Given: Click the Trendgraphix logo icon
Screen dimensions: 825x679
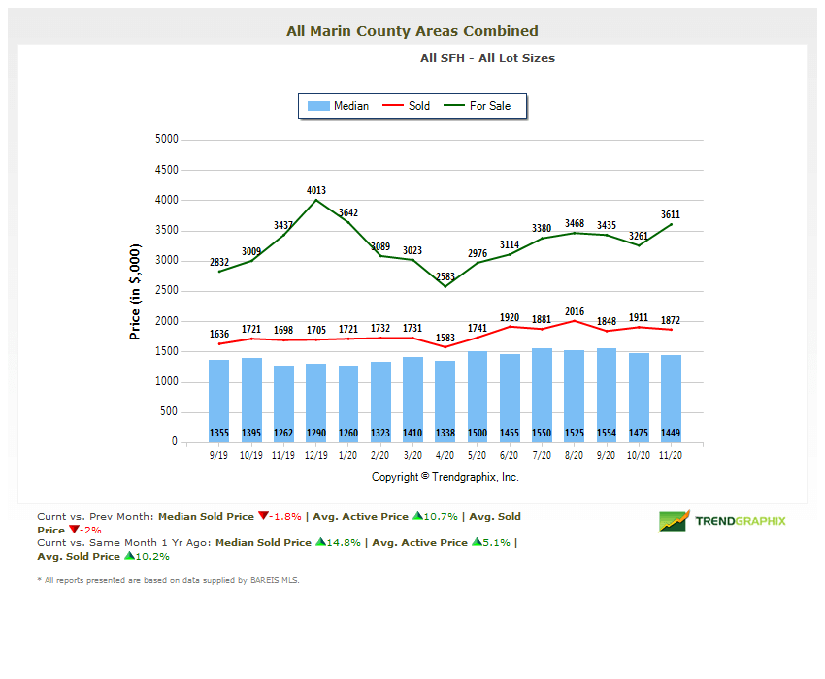Looking at the screenshot, I should point(674,521).
